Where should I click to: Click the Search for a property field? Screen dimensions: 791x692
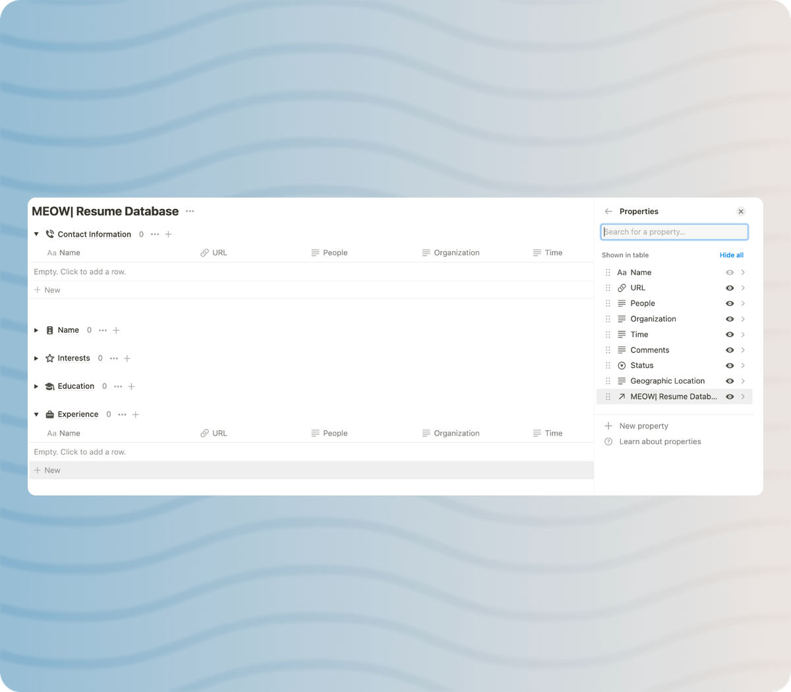[674, 232]
